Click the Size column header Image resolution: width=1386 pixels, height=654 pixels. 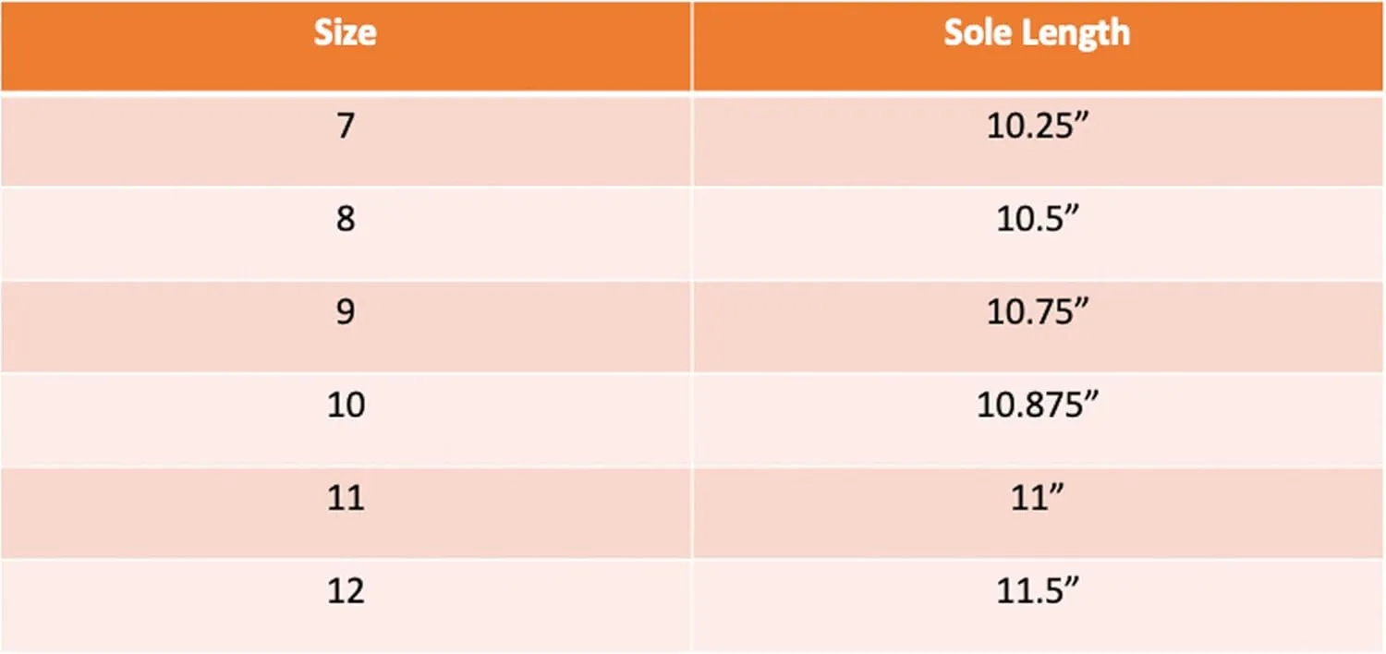tap(346, 45)
